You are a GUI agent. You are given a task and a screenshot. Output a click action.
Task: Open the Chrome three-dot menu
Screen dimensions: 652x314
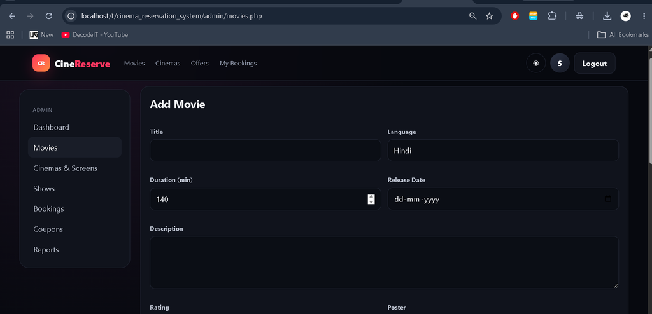(x=644, y=16)
